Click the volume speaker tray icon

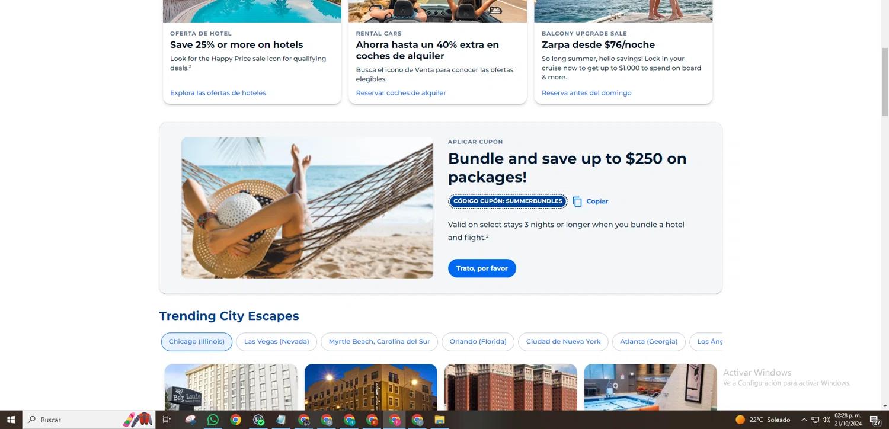826,420
